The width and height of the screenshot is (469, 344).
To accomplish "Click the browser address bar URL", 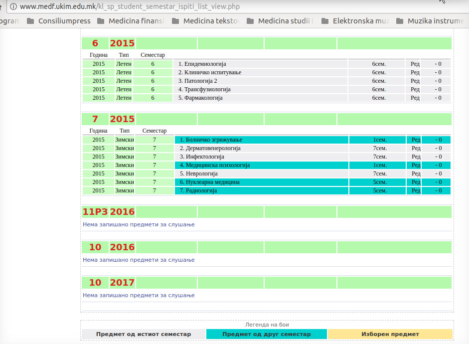I will (x=130, y=6).
